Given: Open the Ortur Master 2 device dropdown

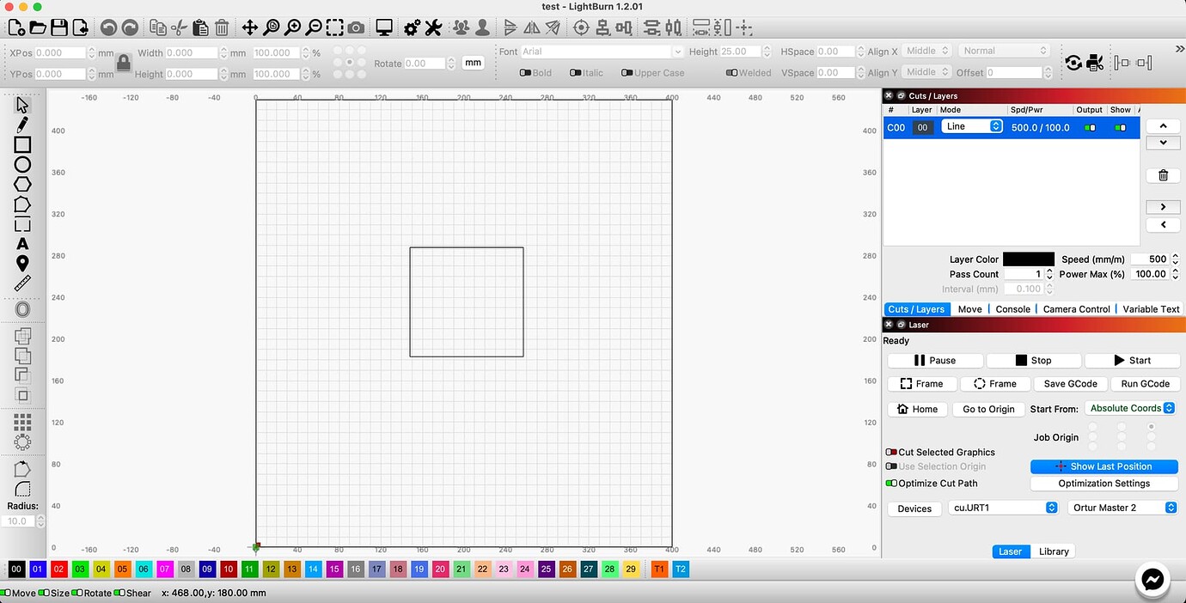Looking at the screenshot, I should coord(1122,508).
